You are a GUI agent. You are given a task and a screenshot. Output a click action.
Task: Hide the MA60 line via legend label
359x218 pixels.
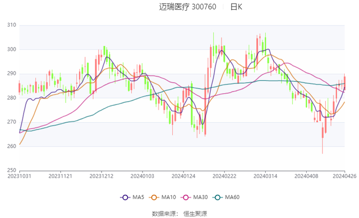point(233,198)
